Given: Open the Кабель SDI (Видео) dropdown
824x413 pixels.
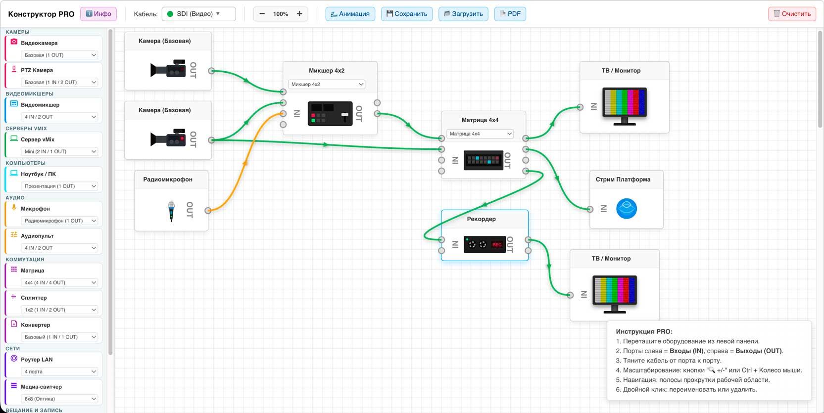Looking at the screenshot, I should (x=198, y=14).
